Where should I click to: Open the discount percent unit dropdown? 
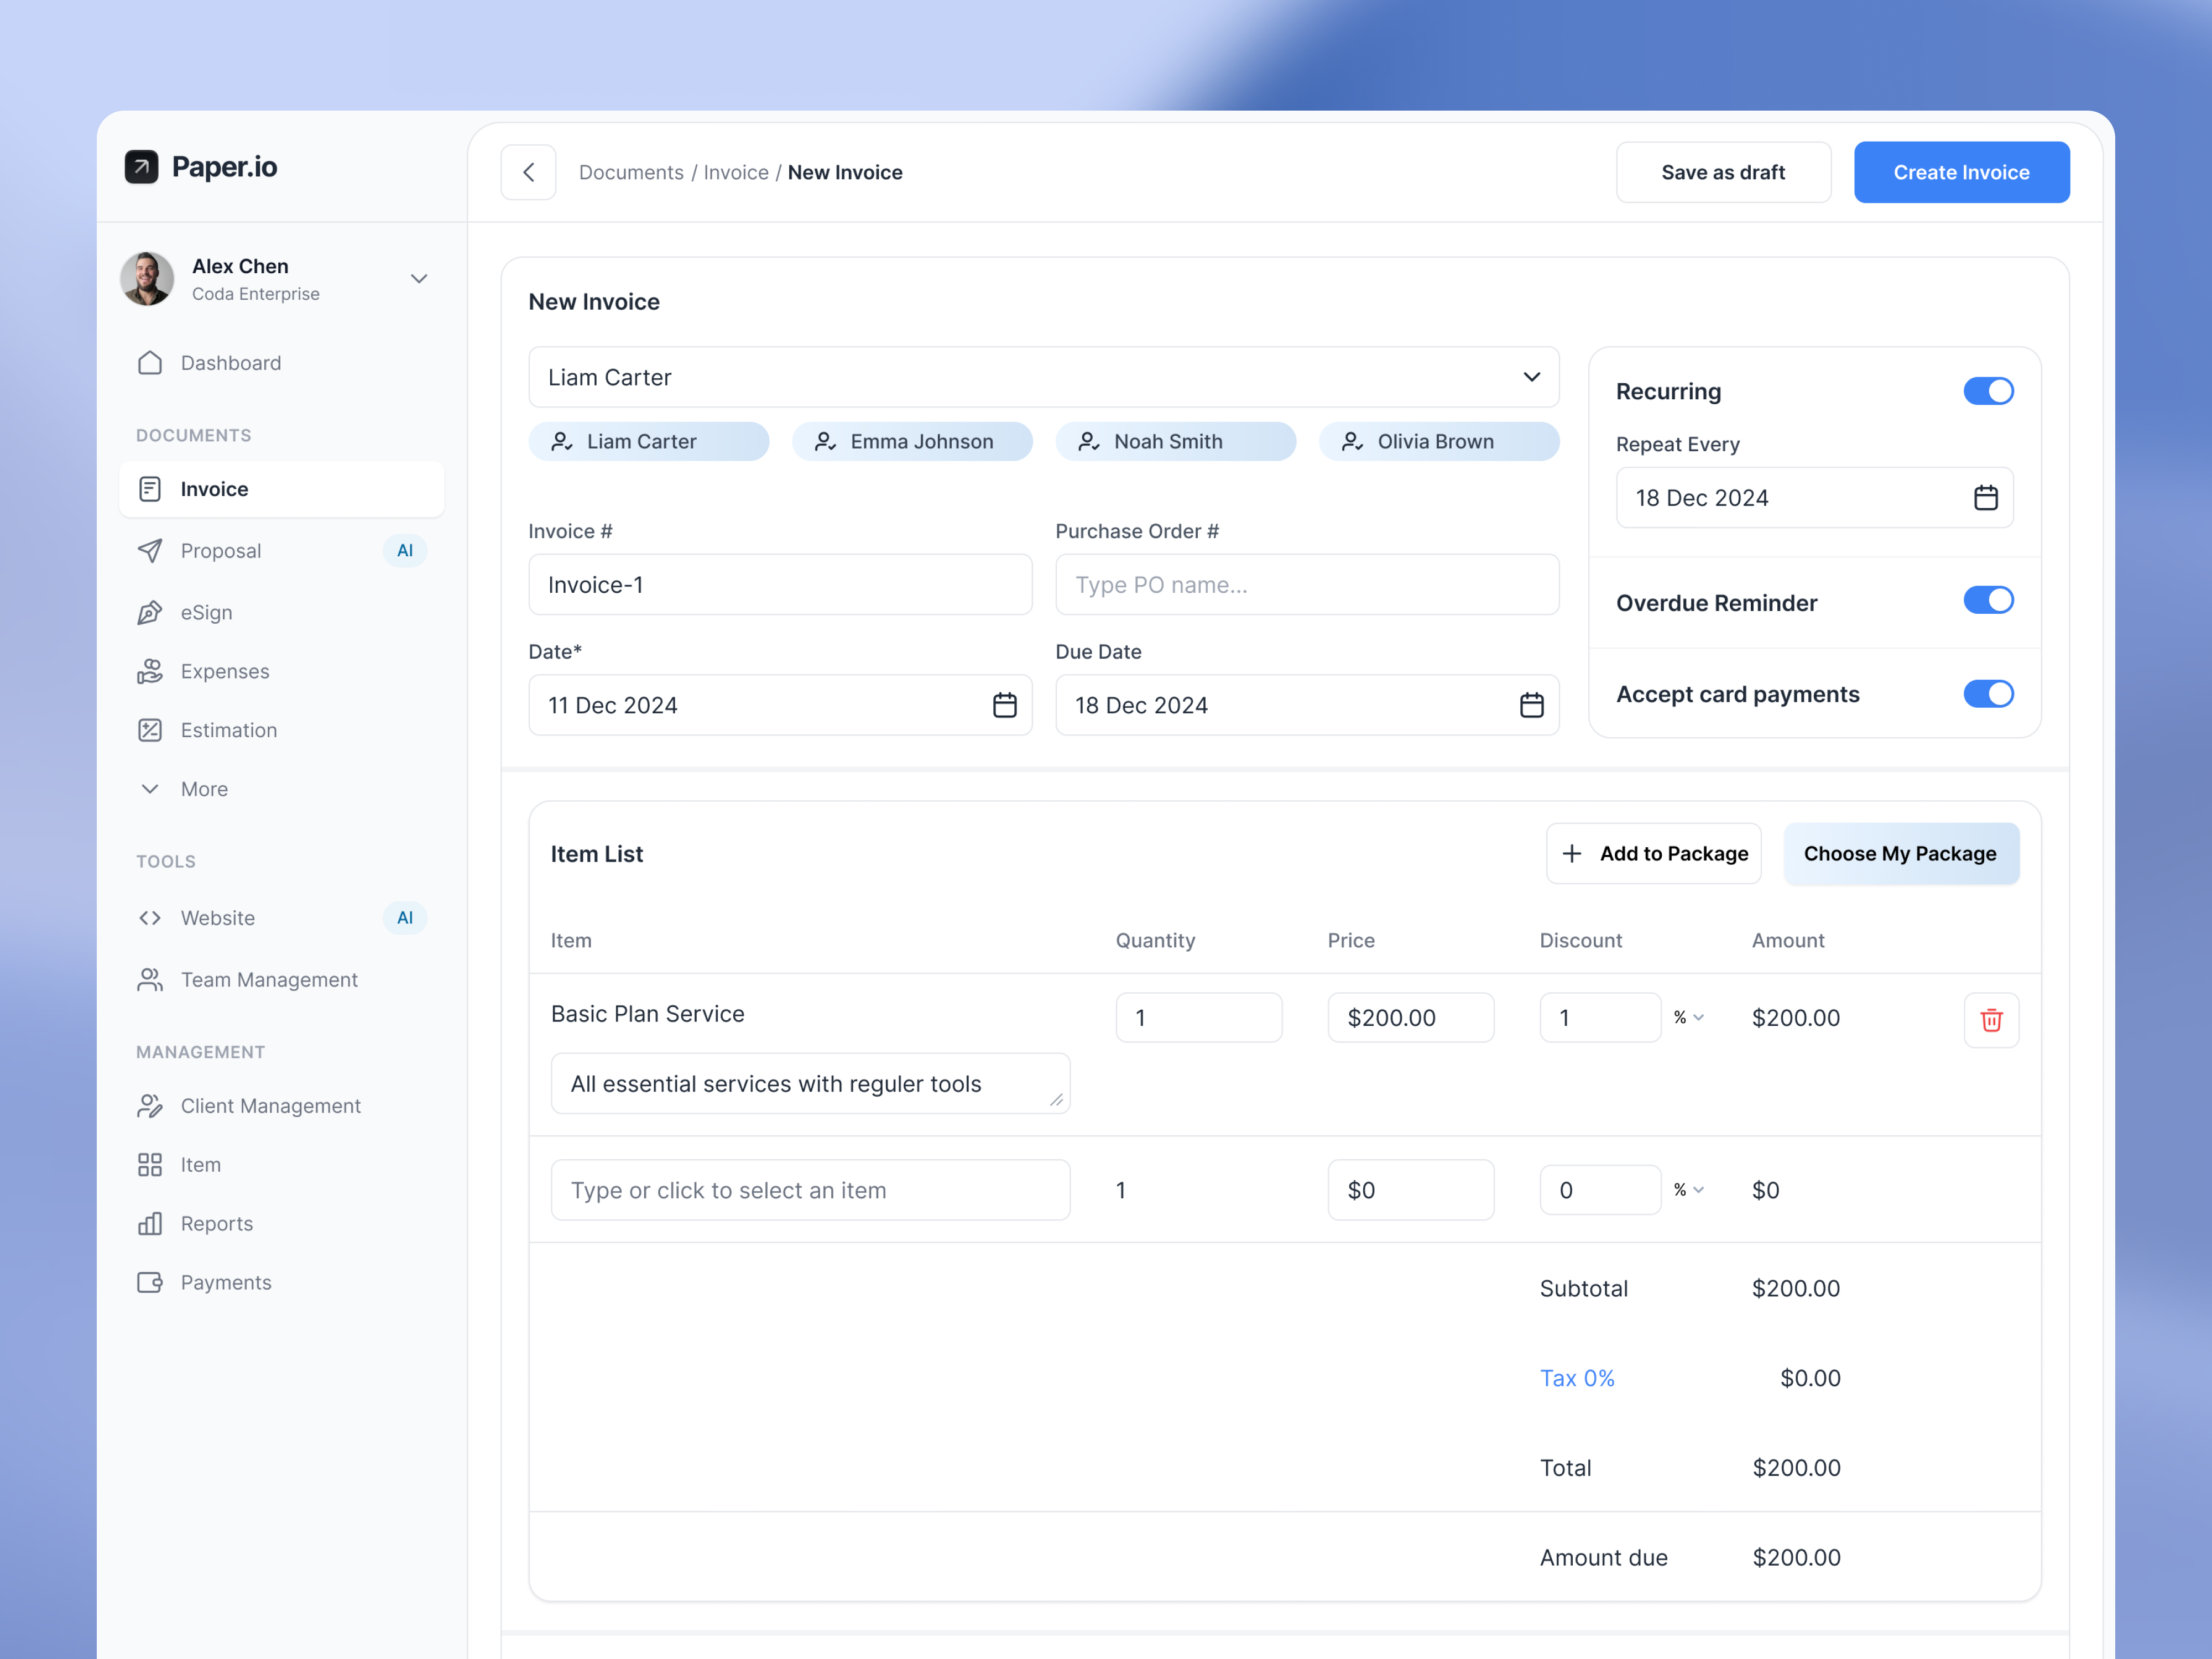click(x=1690, y=1017)
